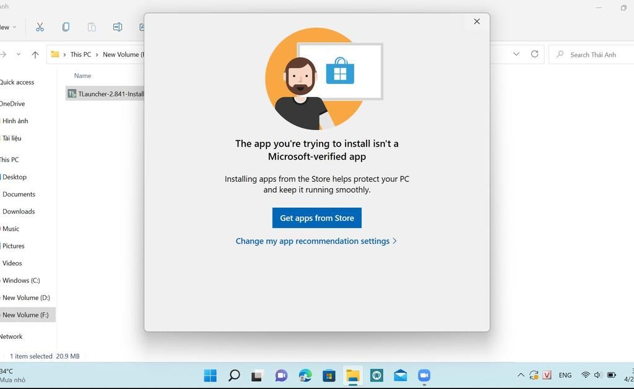Click the sync/update tray icon
Viewport: 634px width, 389px height.
(x=534, y=375)
